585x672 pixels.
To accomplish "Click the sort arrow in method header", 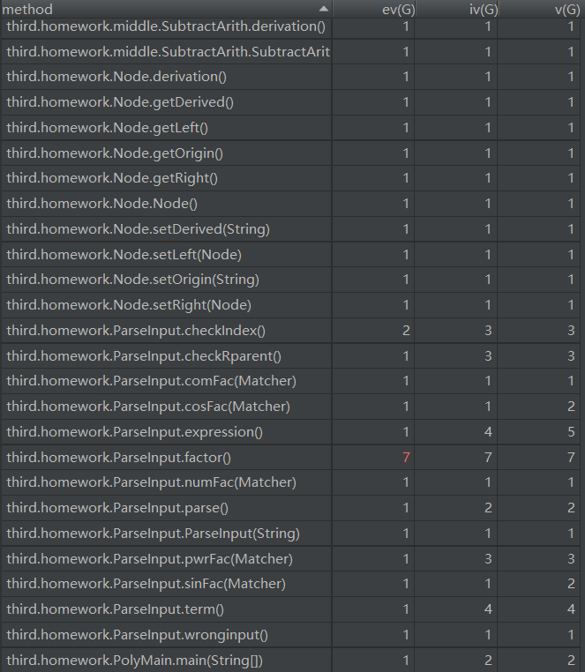I will pyautogui.click(x=324, y=9).
